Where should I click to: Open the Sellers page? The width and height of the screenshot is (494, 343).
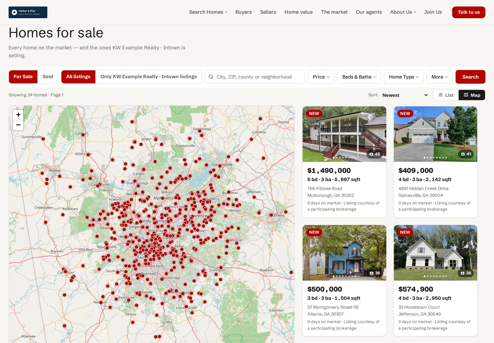coord(268,12)
